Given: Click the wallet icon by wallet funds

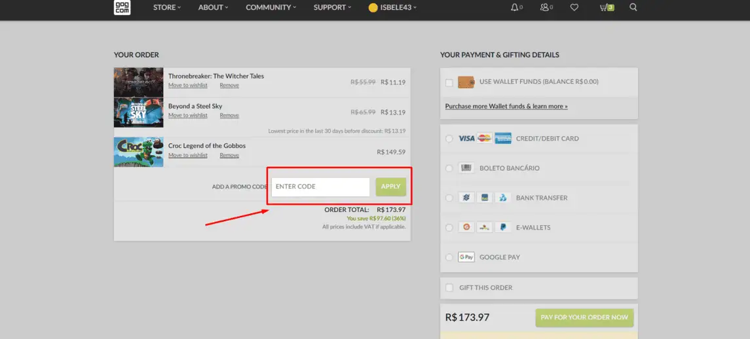Looking at the screenshot, I should (466, 82).
